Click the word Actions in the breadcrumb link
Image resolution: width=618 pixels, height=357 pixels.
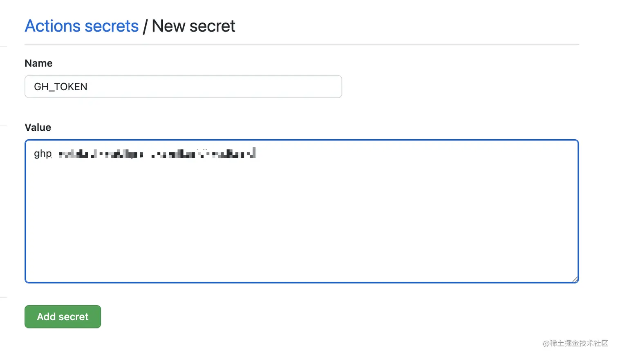click(53, 26)
